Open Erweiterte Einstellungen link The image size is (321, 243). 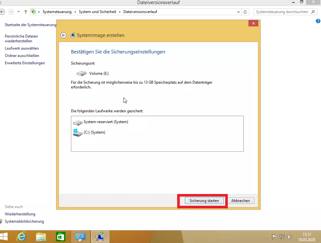tap(25, 63)
